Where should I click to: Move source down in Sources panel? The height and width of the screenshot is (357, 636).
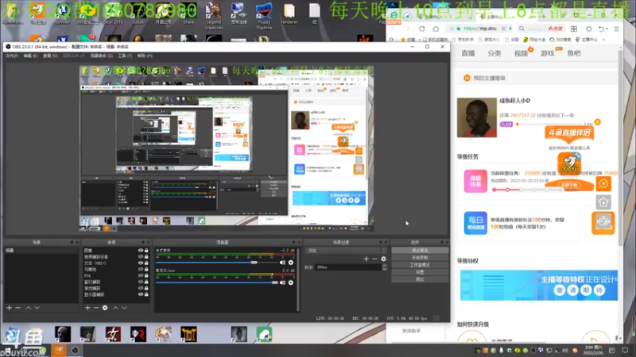coord(124,308)
